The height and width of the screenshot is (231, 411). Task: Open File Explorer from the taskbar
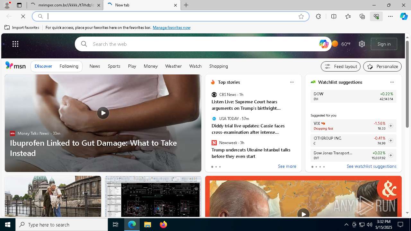(x=147, y=225)
